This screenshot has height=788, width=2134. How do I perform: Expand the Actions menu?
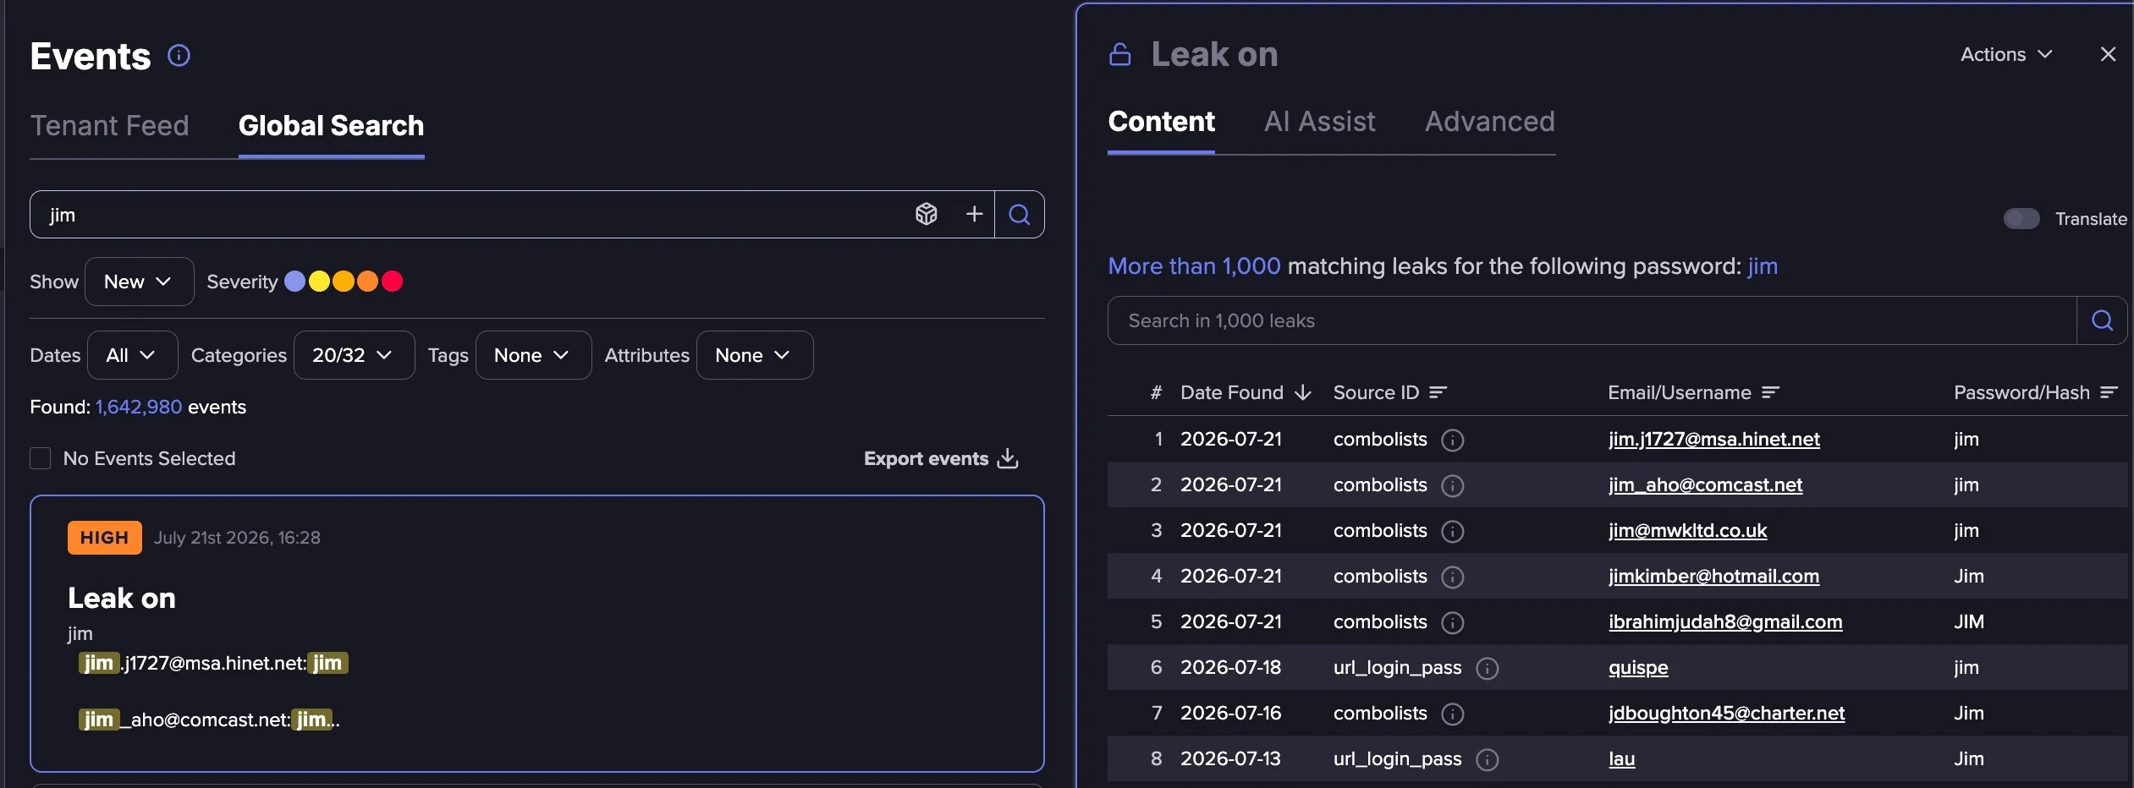(x=2006, y=54)
